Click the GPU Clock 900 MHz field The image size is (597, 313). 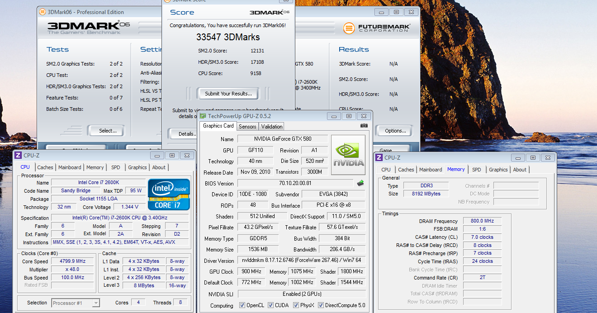pyautogui.click(x=251, y=271)
